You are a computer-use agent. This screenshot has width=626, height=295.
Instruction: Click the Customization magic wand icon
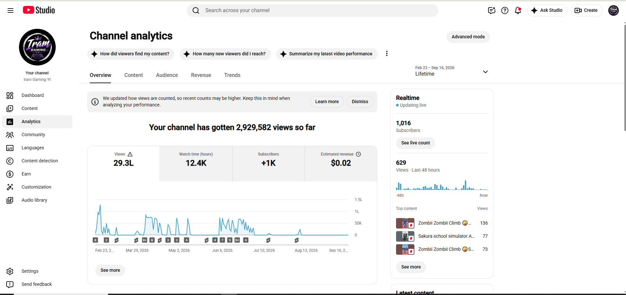10,187
